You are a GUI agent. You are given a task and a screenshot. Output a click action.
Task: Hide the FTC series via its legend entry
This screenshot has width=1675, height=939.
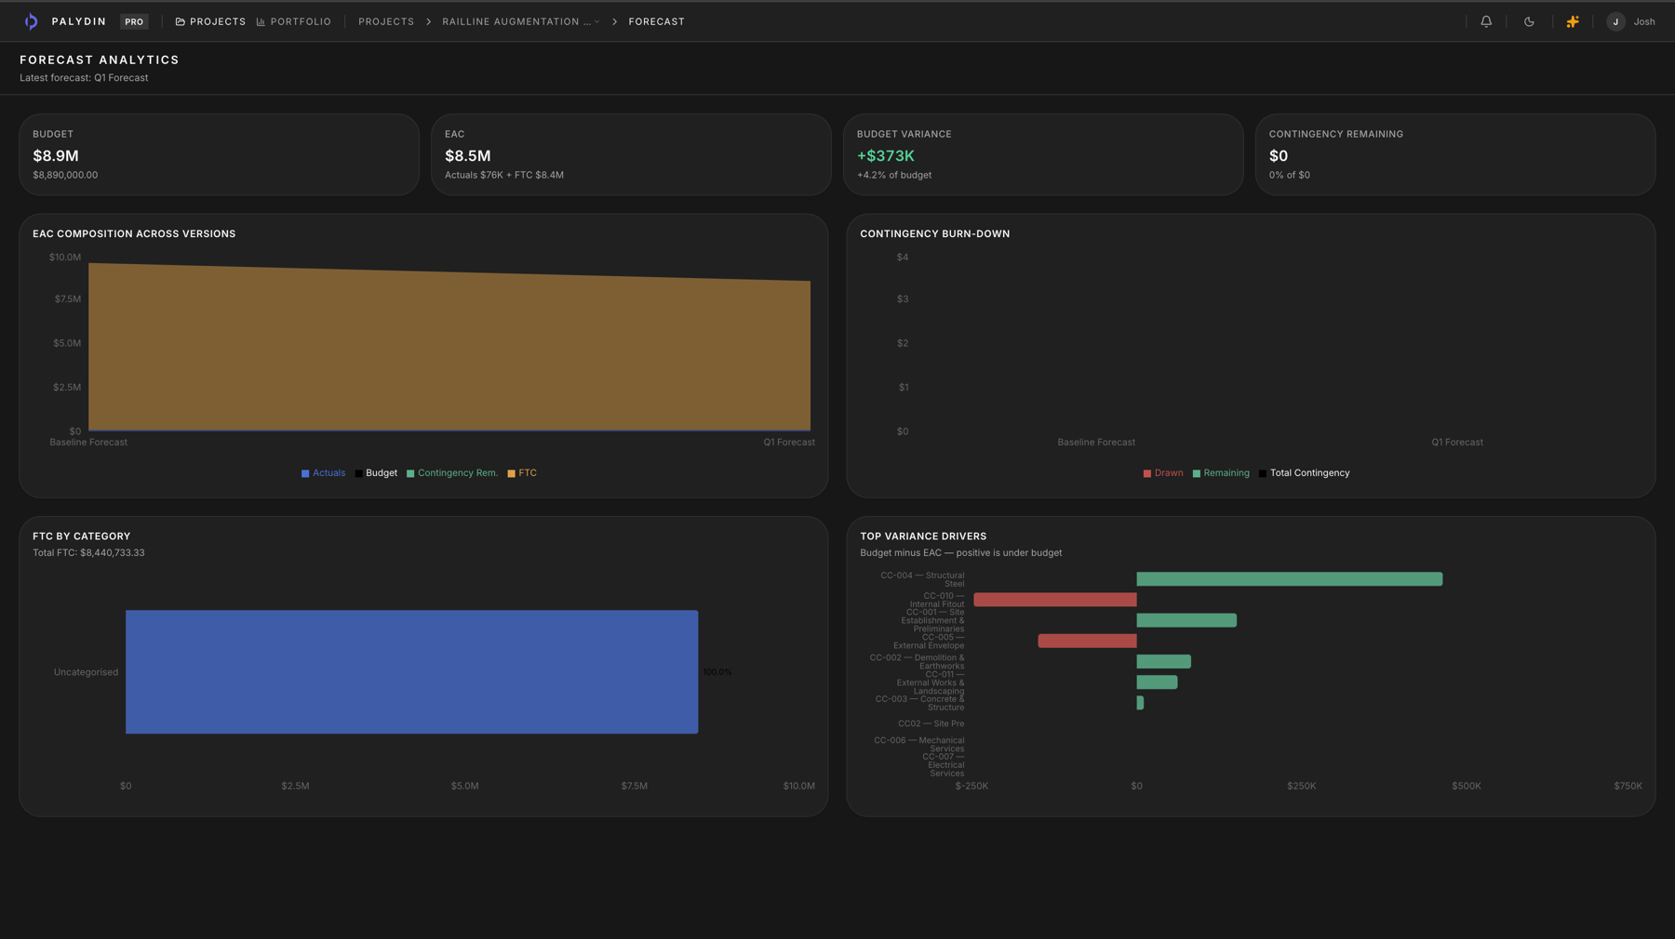coord(521,473)
